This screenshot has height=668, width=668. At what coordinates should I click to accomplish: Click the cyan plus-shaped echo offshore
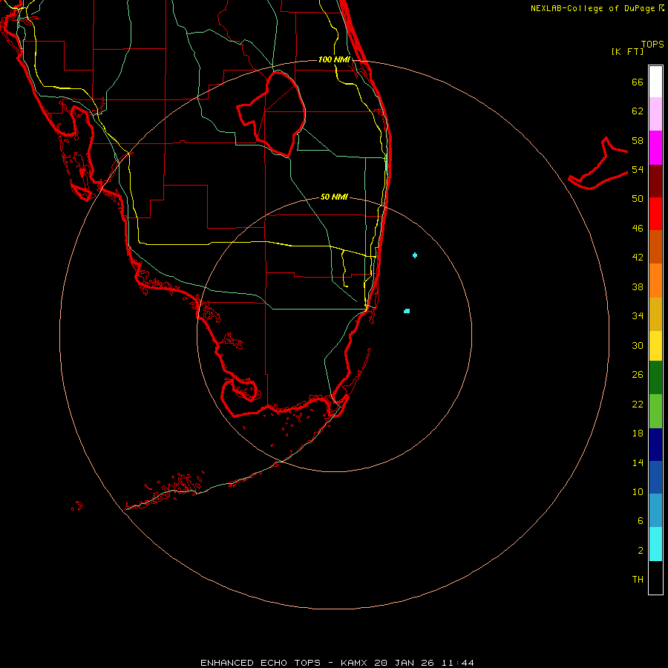coord(414,255)
